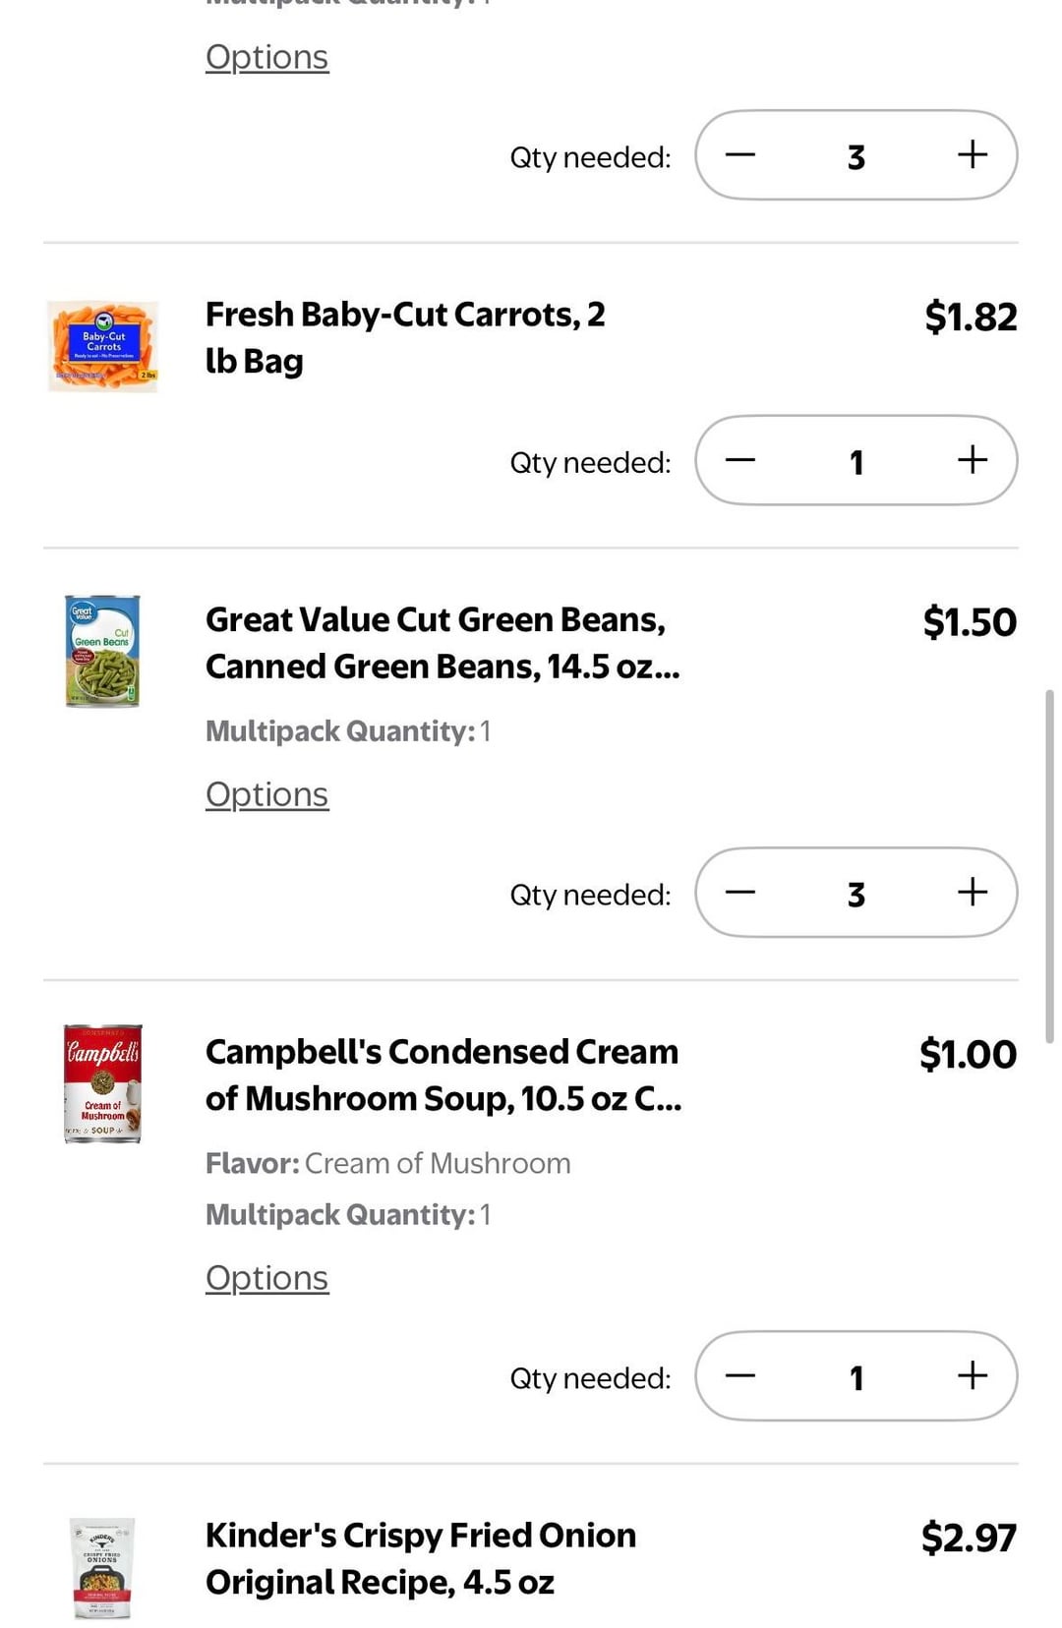This screenshot has width=1062, height=1628.
Task: Open Kinder's Crispy Fried Onion image
Action: [x=102, y=1567]
